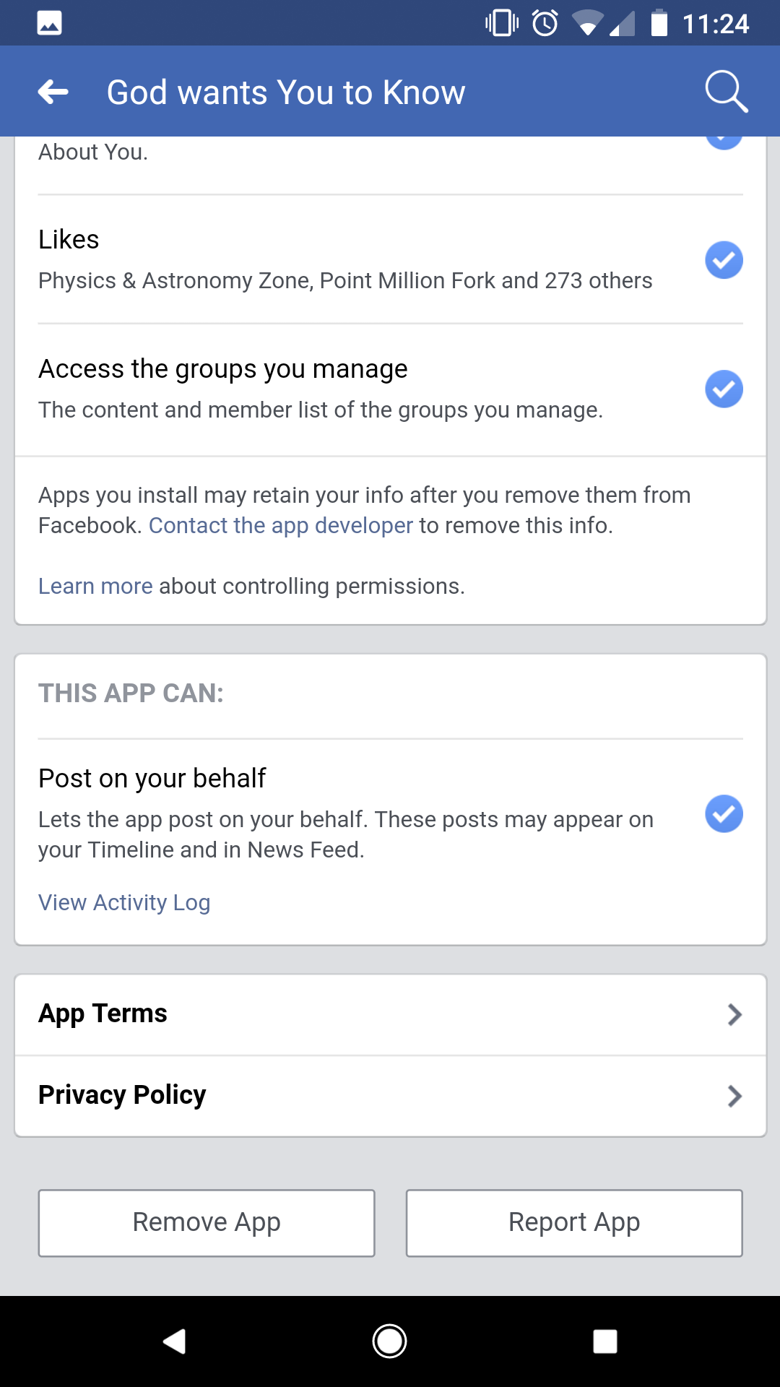Follow the Contact the app developer link
The image size is (780, 1387).
(280, 525)
